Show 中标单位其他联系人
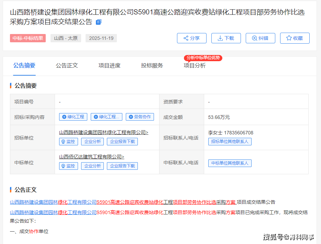This screenshot has width=321, height=244. pos(230,163)
